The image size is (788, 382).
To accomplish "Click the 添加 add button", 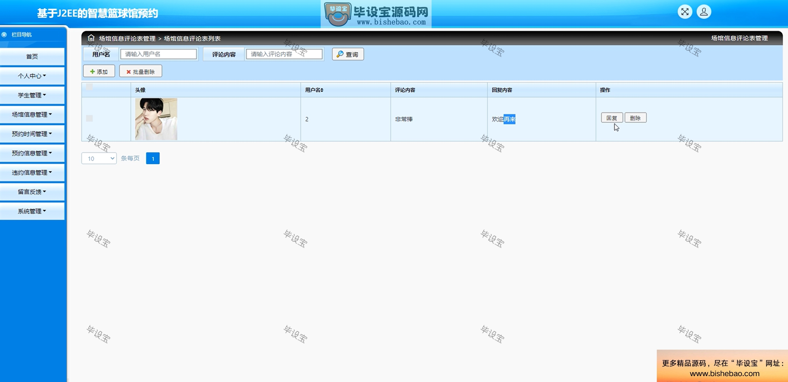I will (x=99, y=71).
